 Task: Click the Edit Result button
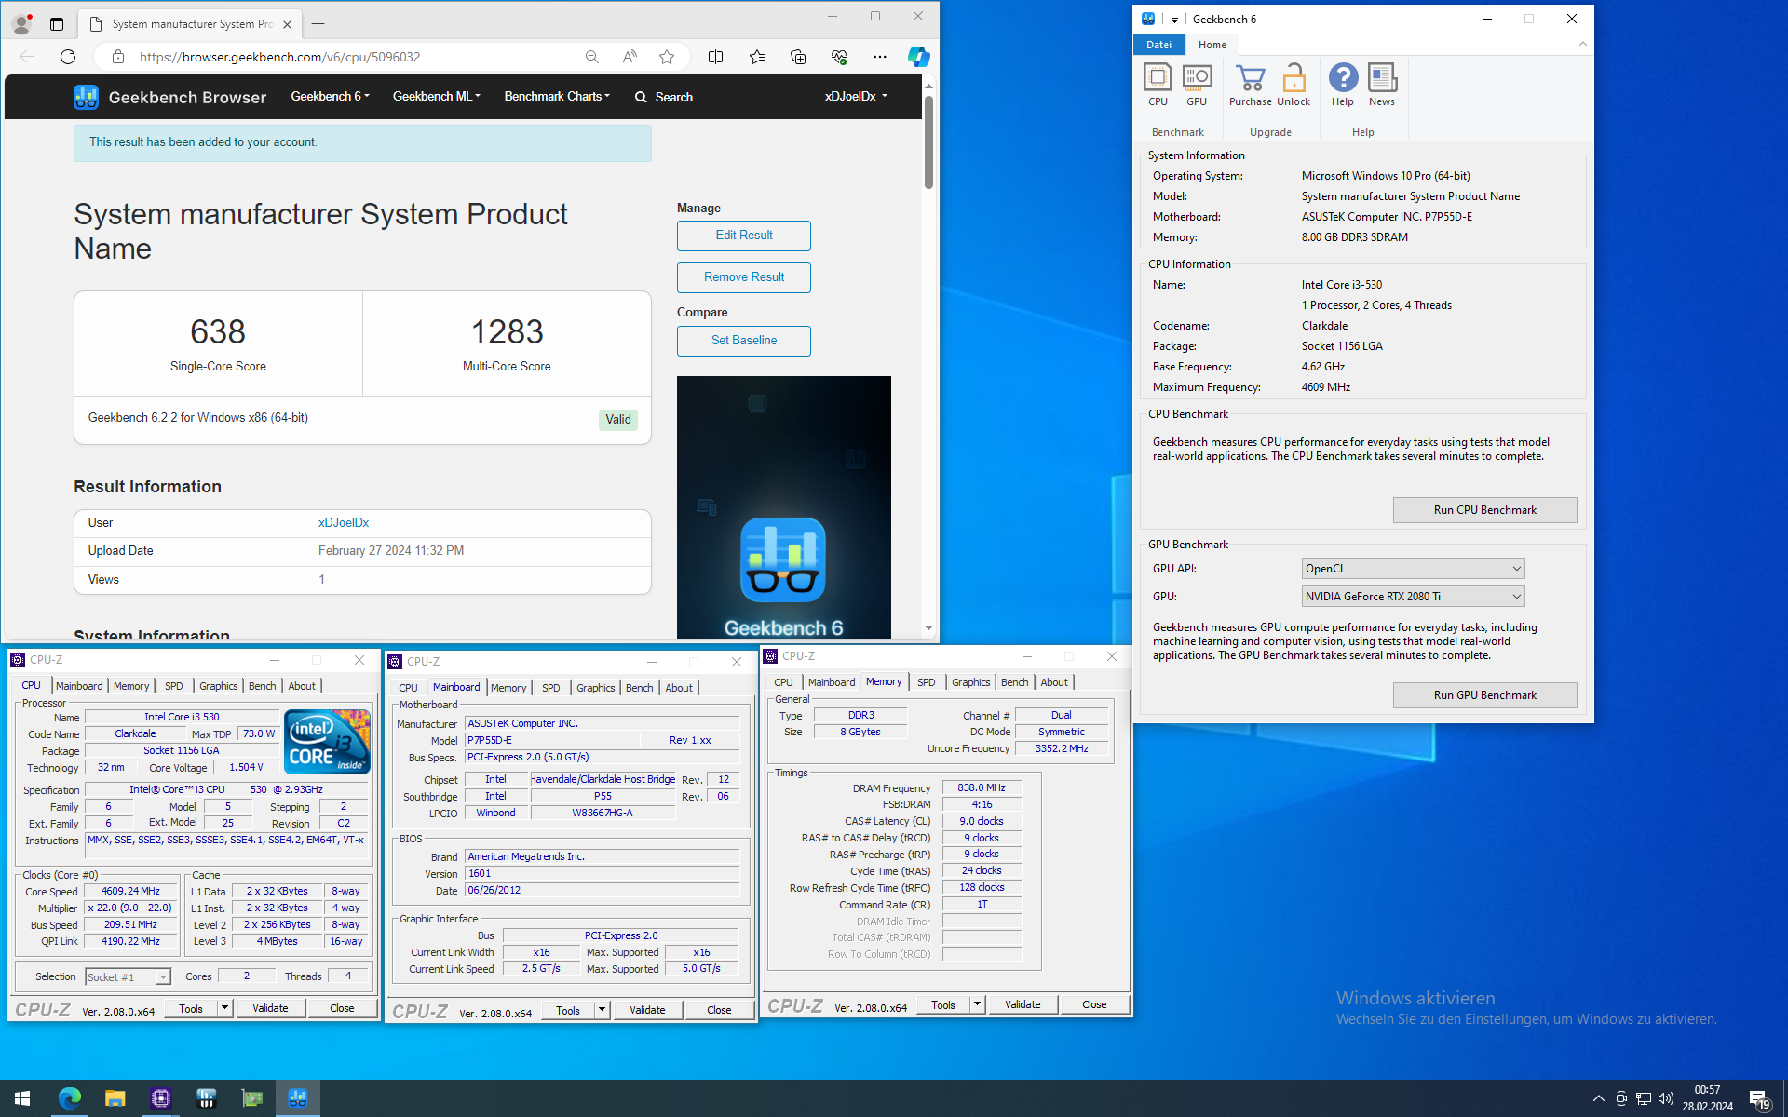click(744, 236)
